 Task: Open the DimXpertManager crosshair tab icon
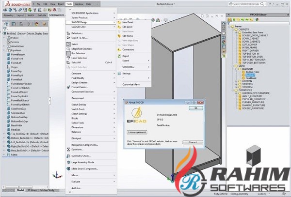(x=29, y=24)
